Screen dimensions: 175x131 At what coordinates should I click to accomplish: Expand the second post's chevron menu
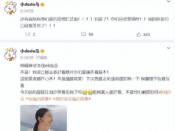169,48
